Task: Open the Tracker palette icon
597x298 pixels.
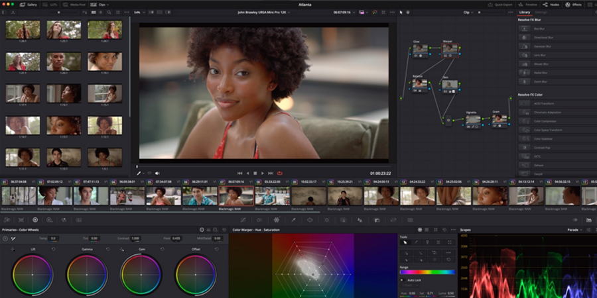Action: point(326,220)
